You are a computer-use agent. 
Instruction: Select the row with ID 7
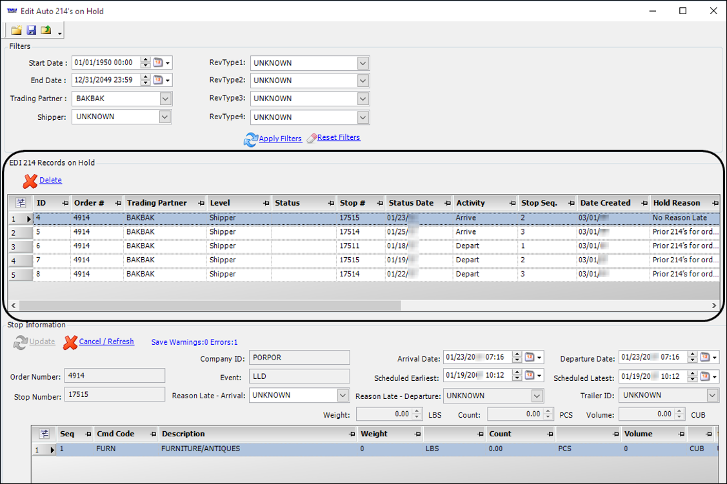point(41,260)
